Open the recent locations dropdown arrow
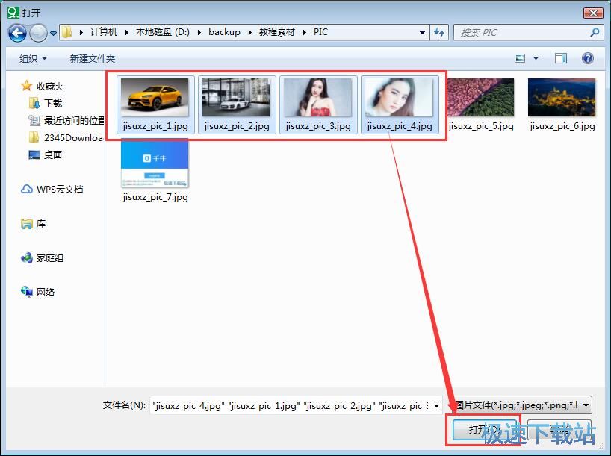This screenshot has width=611, height=456. 53,34
